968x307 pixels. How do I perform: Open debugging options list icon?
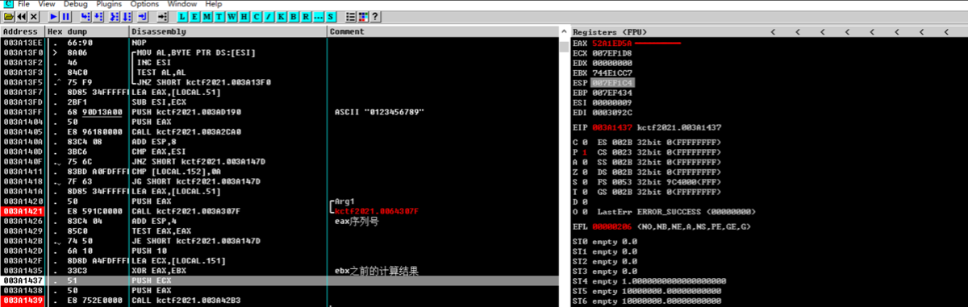[350, 16]
